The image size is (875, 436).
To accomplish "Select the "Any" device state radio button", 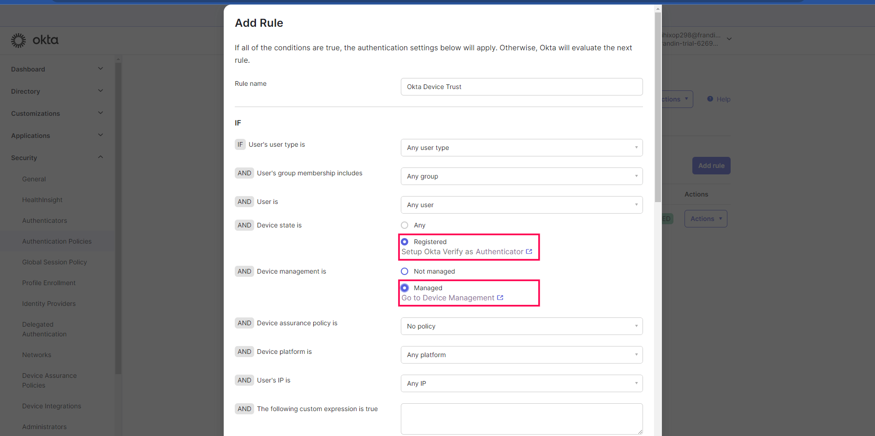I will tap(405, 225).
